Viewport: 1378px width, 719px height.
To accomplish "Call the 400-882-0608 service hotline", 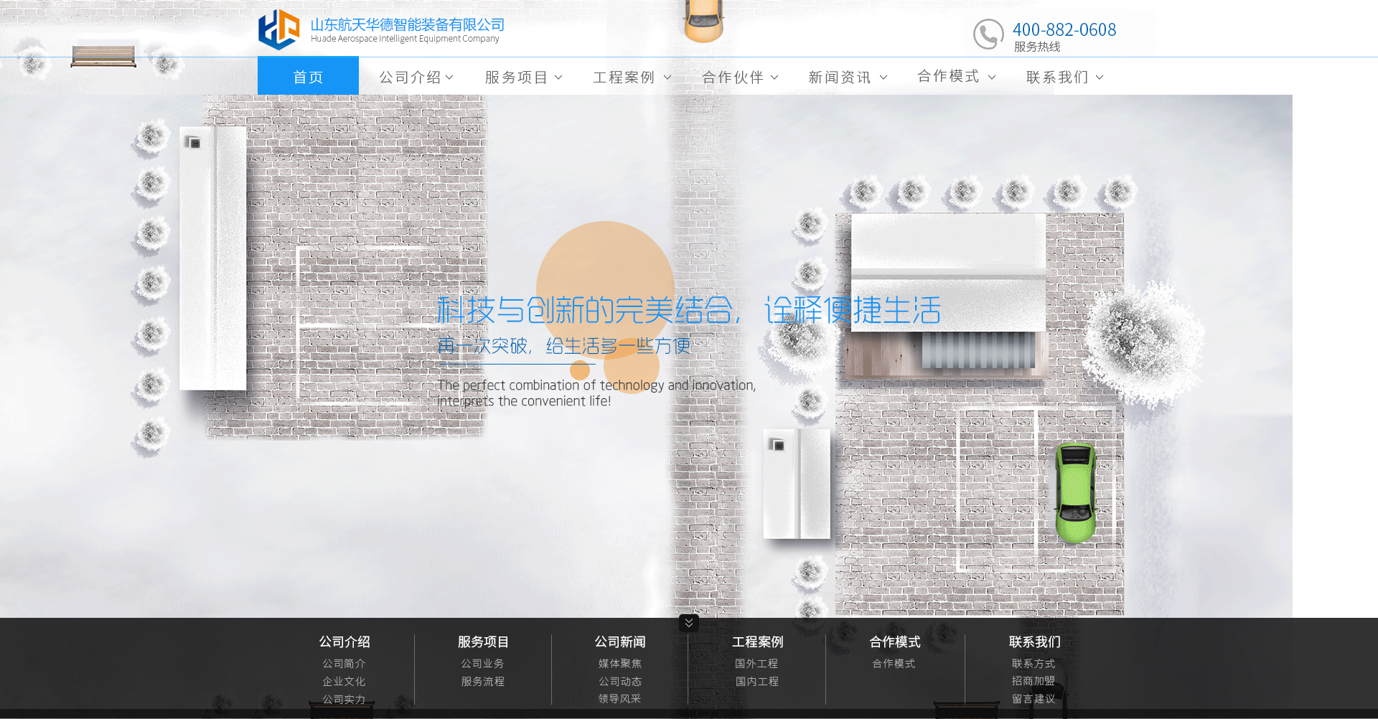I will click(x=1064, y=29).
